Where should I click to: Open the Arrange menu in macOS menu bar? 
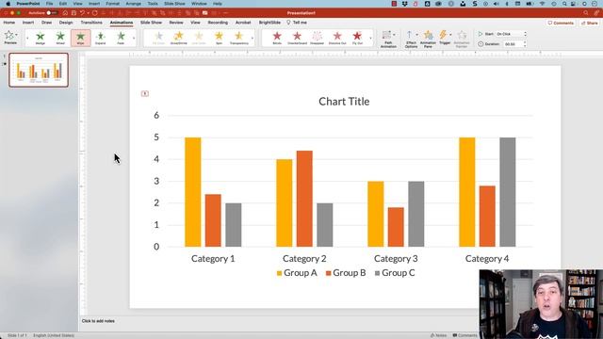click(134, 4)
